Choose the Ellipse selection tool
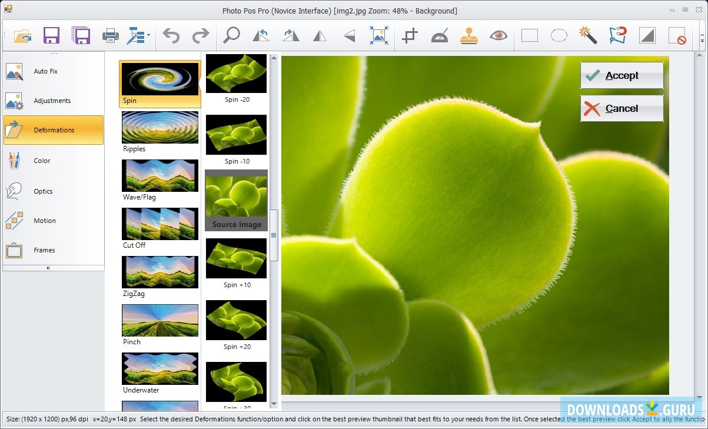708x429 pixels. pos(559,36)
